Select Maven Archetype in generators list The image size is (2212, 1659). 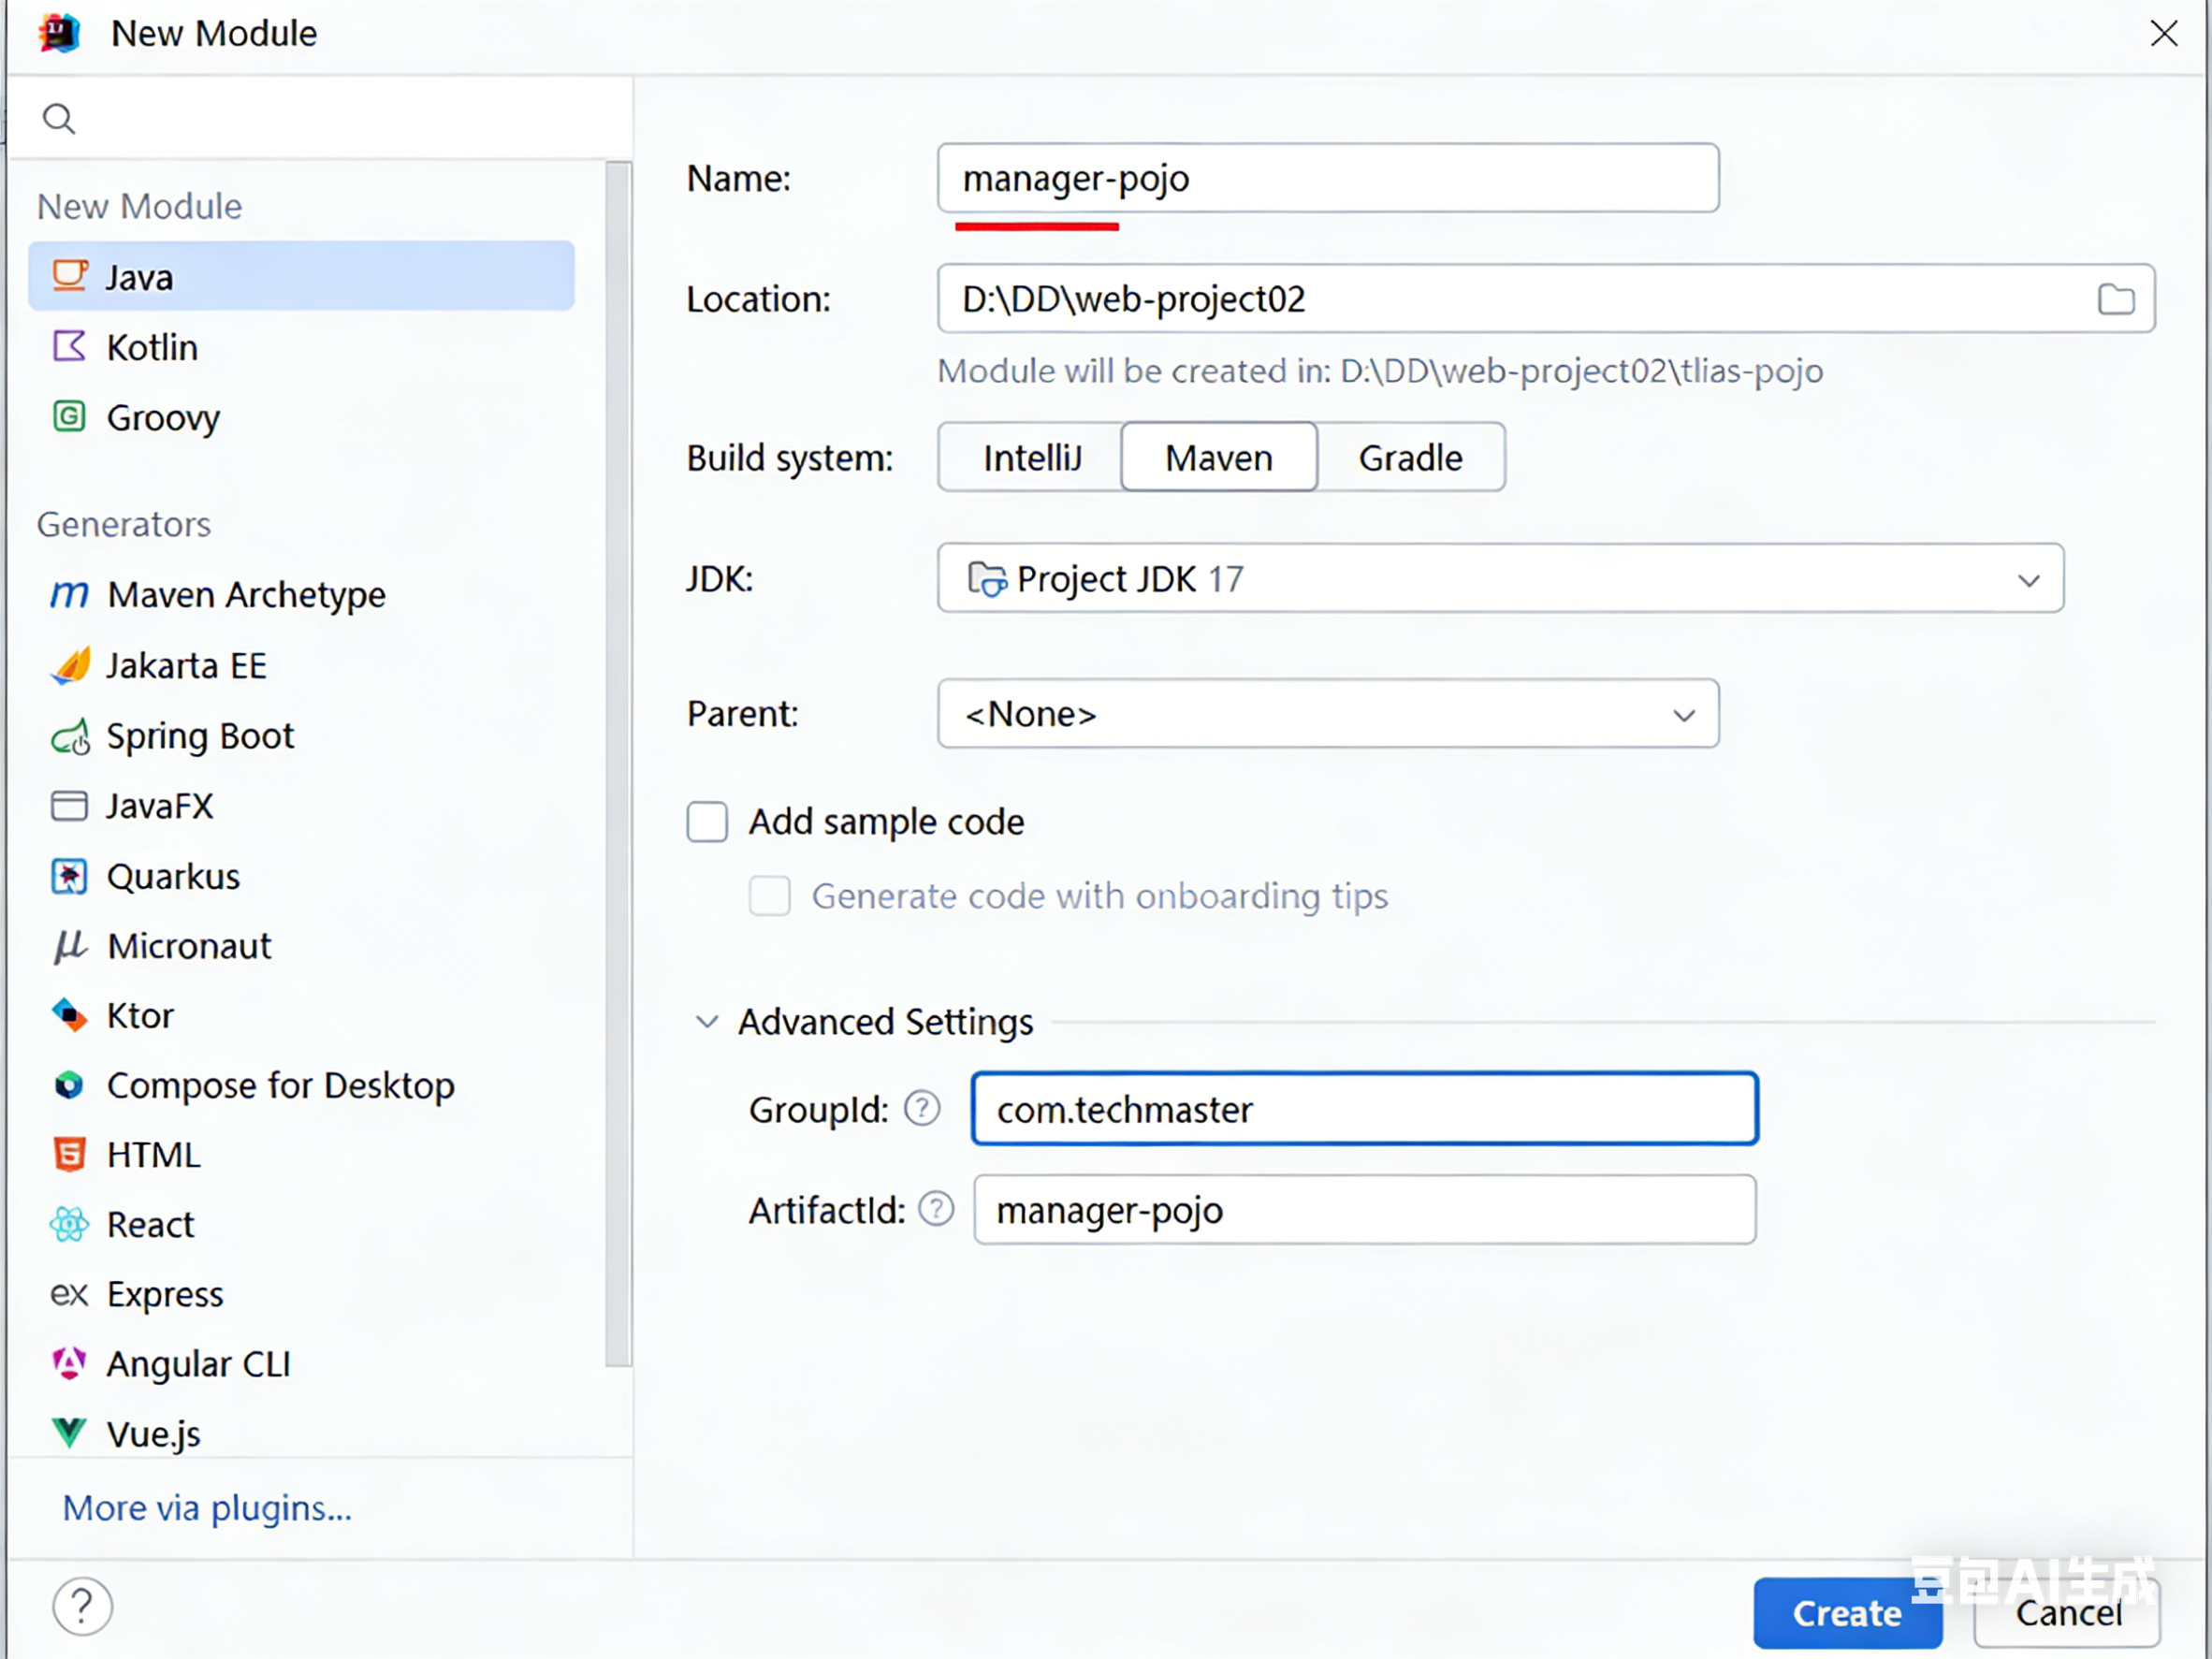[245, 595]
